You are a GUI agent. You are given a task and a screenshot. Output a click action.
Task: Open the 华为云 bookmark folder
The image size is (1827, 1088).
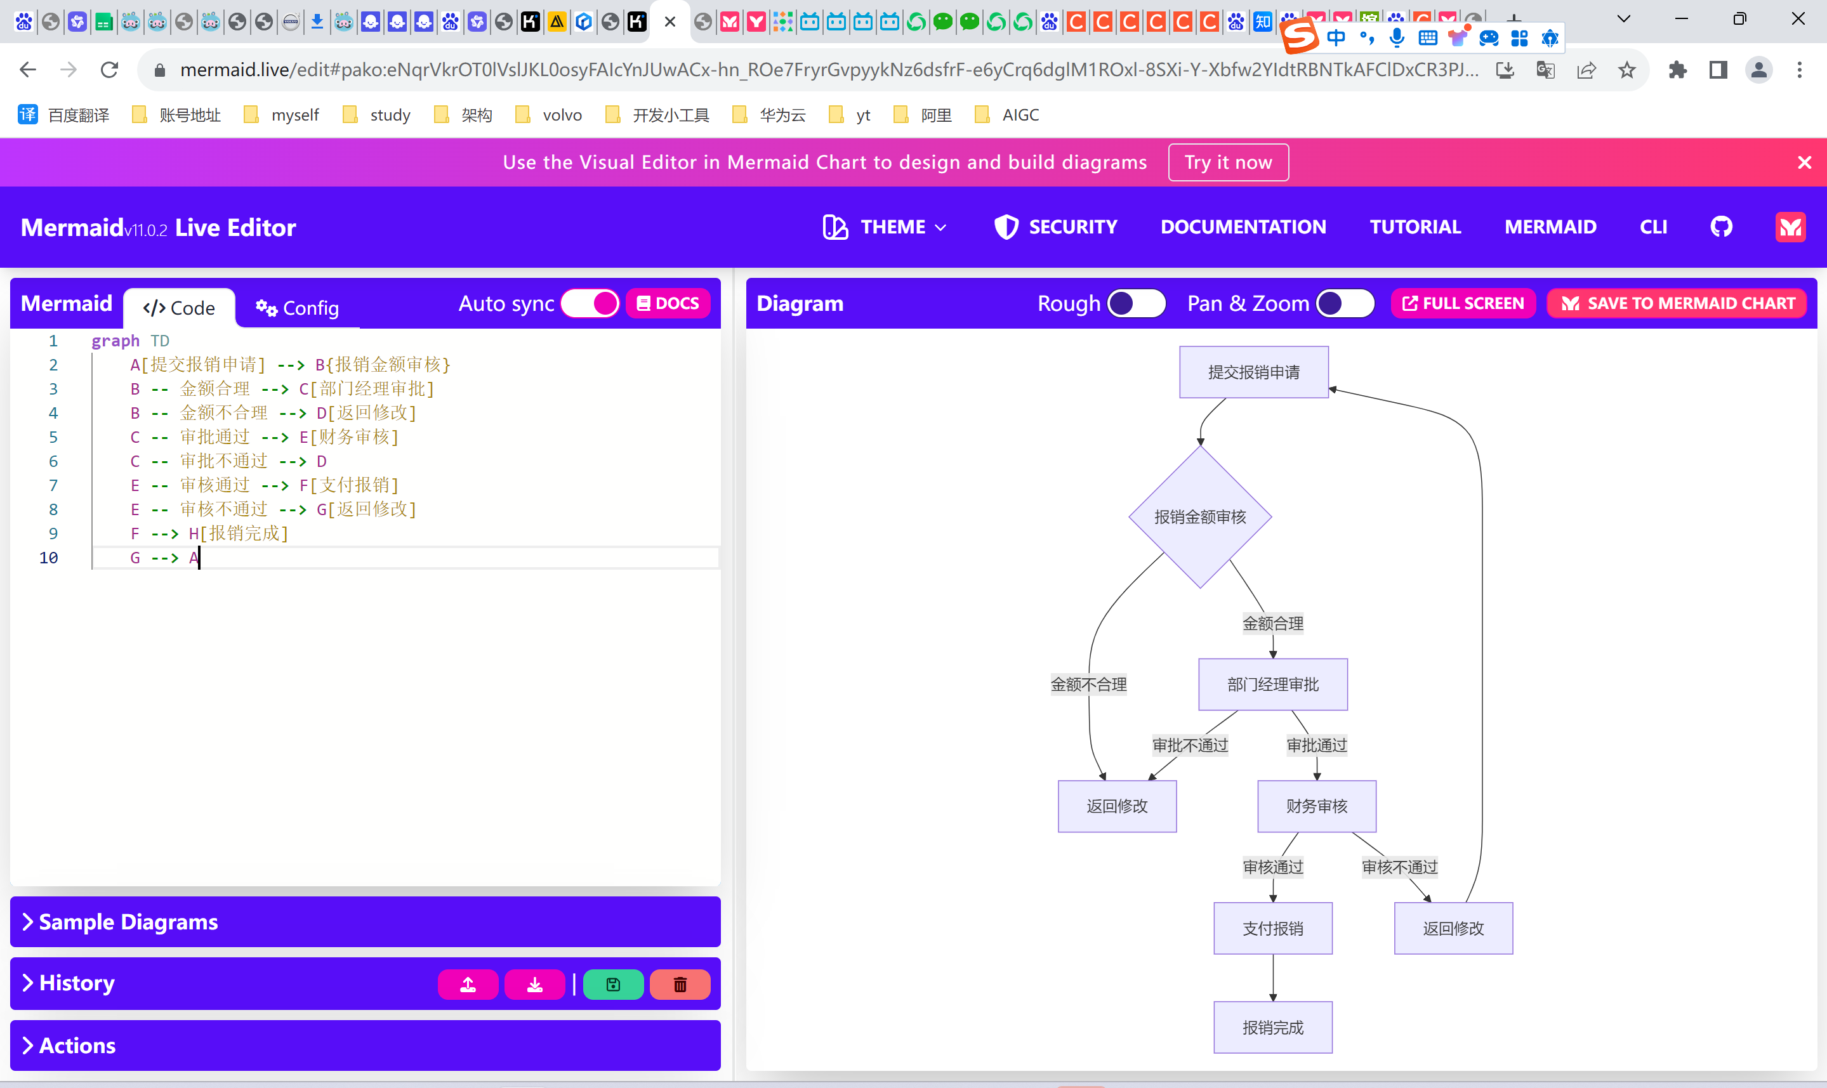[x=770, y=114]
